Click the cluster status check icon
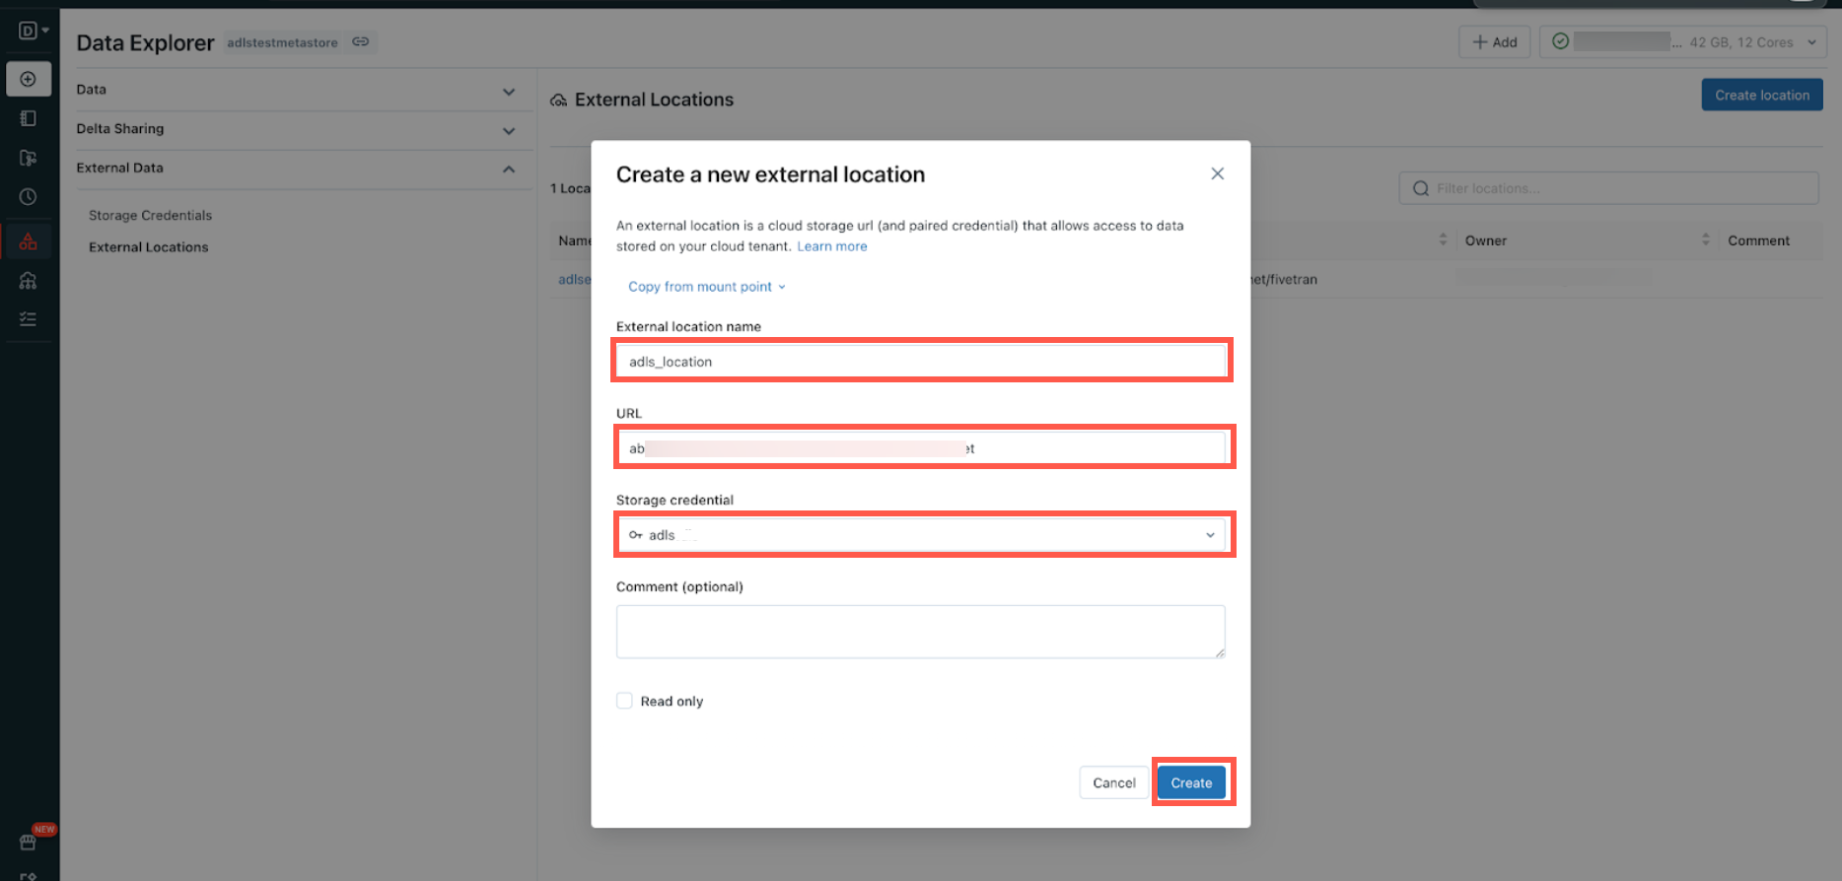Image resolution: width=1842 pixels, height=881 pixels. coord(1560,41)
